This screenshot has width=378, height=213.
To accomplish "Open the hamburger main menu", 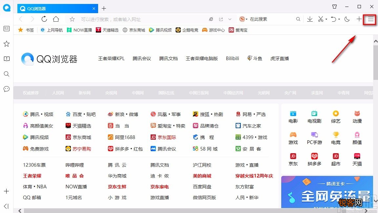I will 370,19.
